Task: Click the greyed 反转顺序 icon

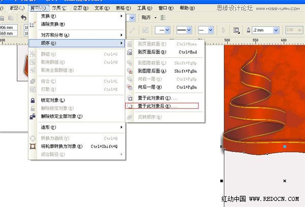Action: pyautogui.click(x=130, y=117)
